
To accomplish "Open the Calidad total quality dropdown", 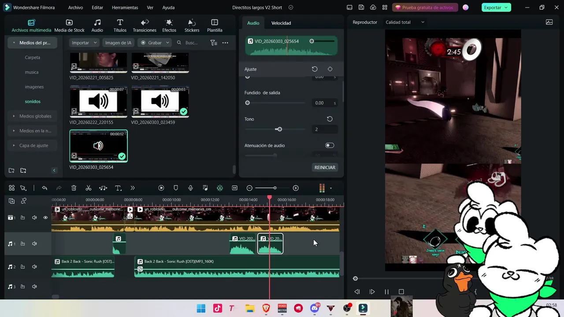I will tap(405, 22).
